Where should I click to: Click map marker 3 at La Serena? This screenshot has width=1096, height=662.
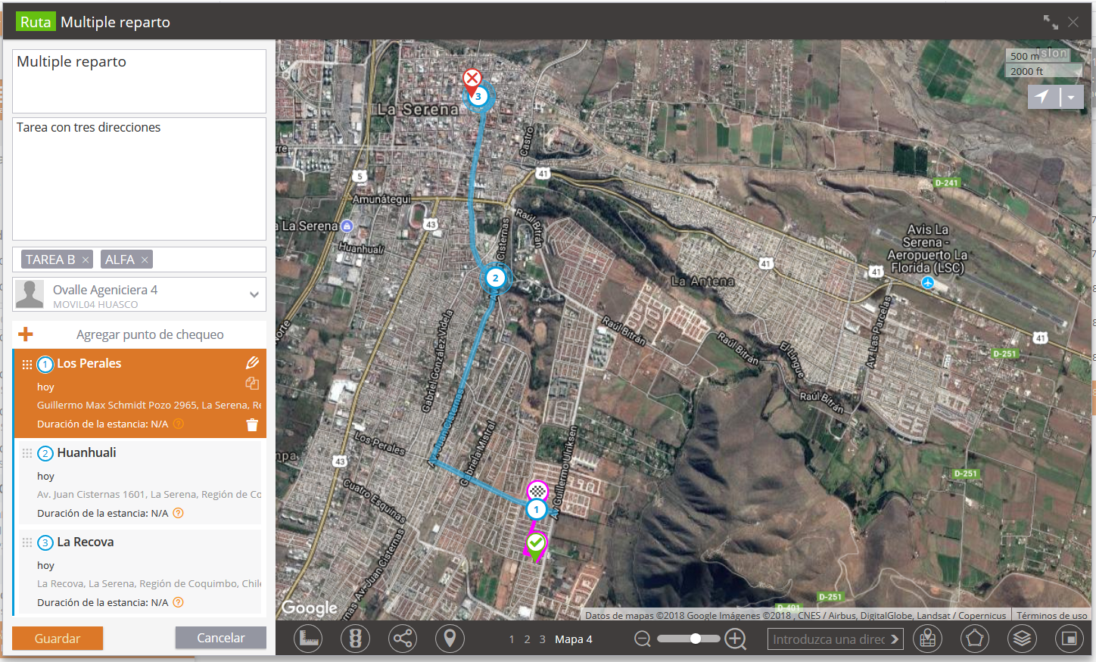click(x=478, y=96)
